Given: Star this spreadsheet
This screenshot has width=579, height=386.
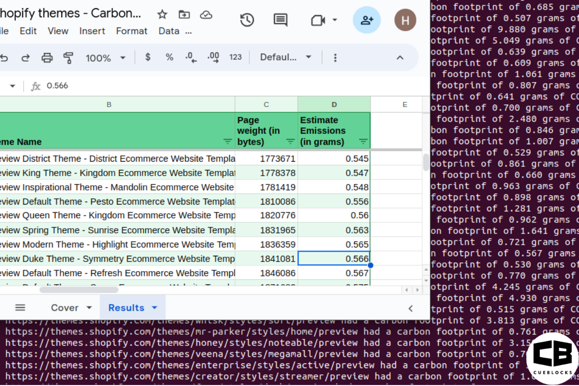Looking at the screenshot, I should point(162,14).
